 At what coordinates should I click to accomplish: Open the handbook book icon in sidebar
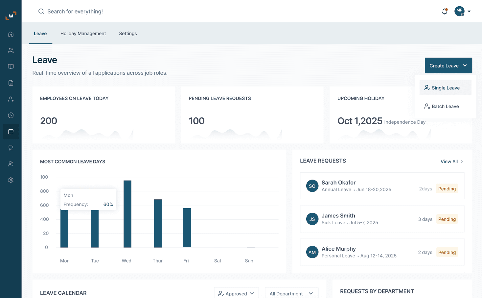(x=11, y=66)
